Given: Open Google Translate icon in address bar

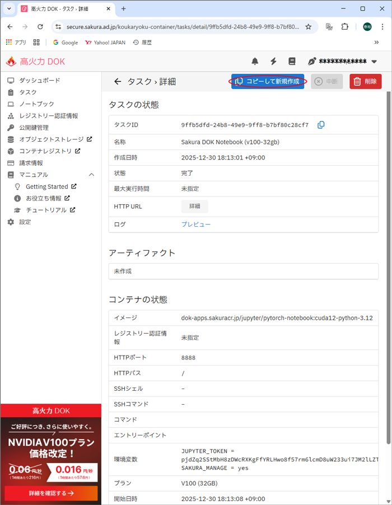Looking at the screenshot, I should (329, 27).
